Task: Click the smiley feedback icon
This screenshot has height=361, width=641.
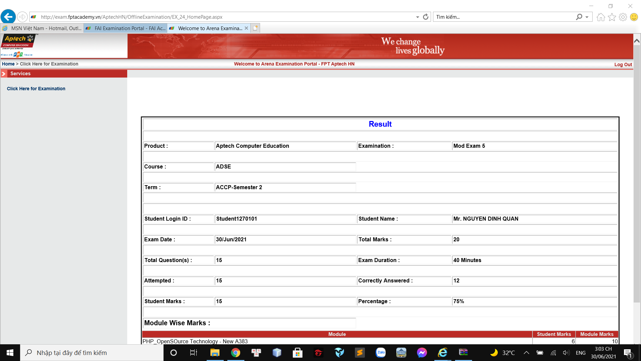Action: point(634,17)
